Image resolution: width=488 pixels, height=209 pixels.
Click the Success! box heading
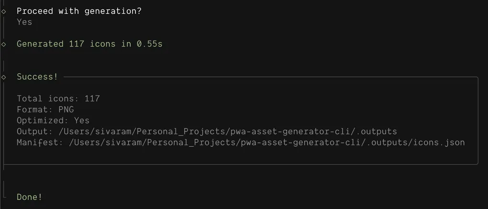pos(37,77)
